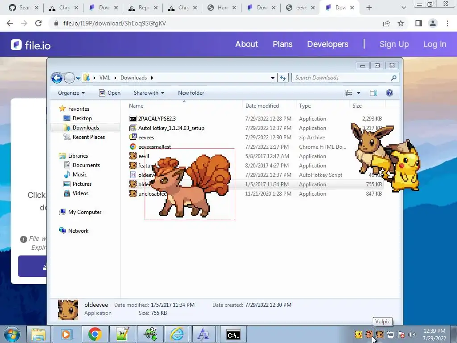This screenshot has height=343, width=457.
Task: Click Developers in file.io header
Action: (328, 44)
